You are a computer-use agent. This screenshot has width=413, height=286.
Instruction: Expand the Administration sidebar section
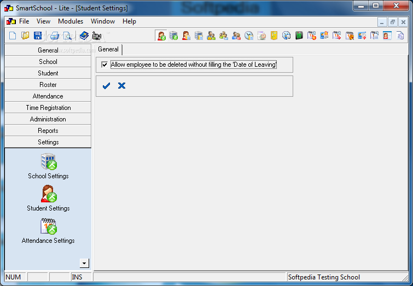tap(48, 119)
